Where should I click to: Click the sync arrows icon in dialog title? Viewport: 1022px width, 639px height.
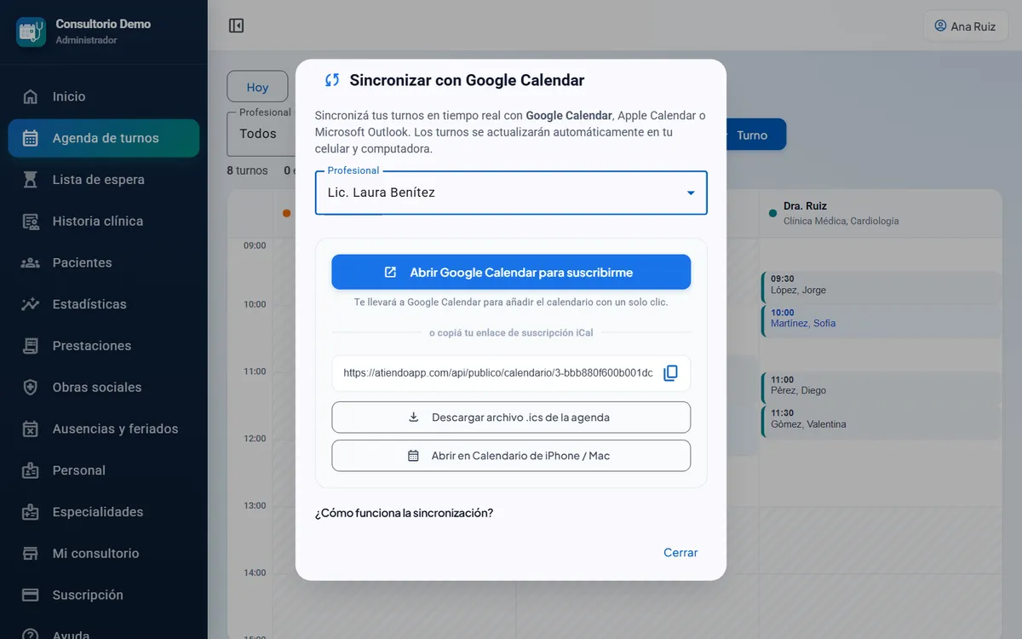click(x=332, y=80)
